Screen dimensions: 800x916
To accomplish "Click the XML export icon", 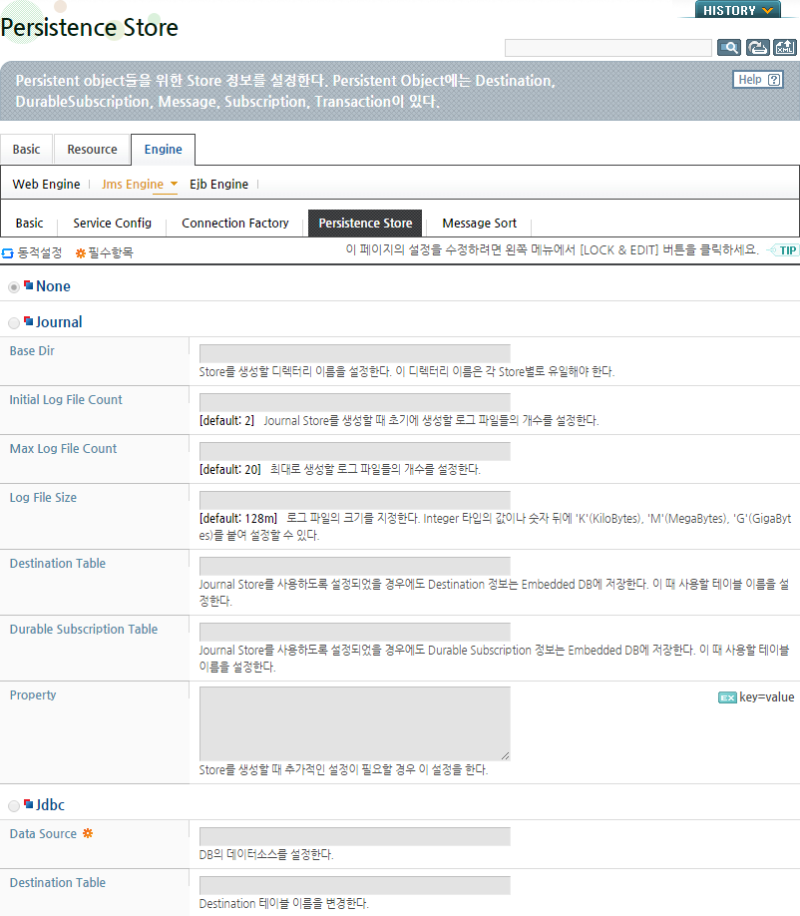I will [x=785, y=47].
